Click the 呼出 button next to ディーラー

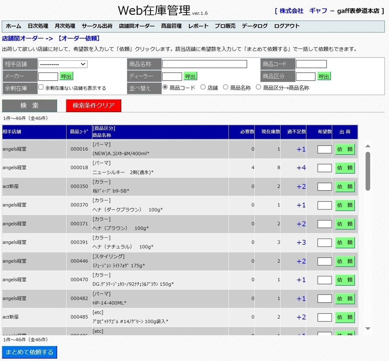coord(190,77)
